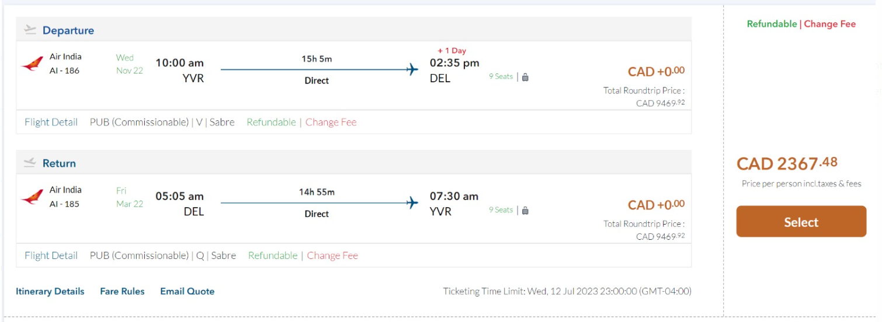Click Refundable label above the price
The height and width of the screenshot is (322, 882).
coord(772,24)
